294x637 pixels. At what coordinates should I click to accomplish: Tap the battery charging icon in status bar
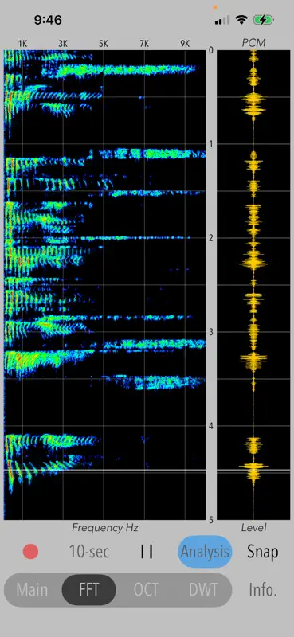tap(264, 19)
